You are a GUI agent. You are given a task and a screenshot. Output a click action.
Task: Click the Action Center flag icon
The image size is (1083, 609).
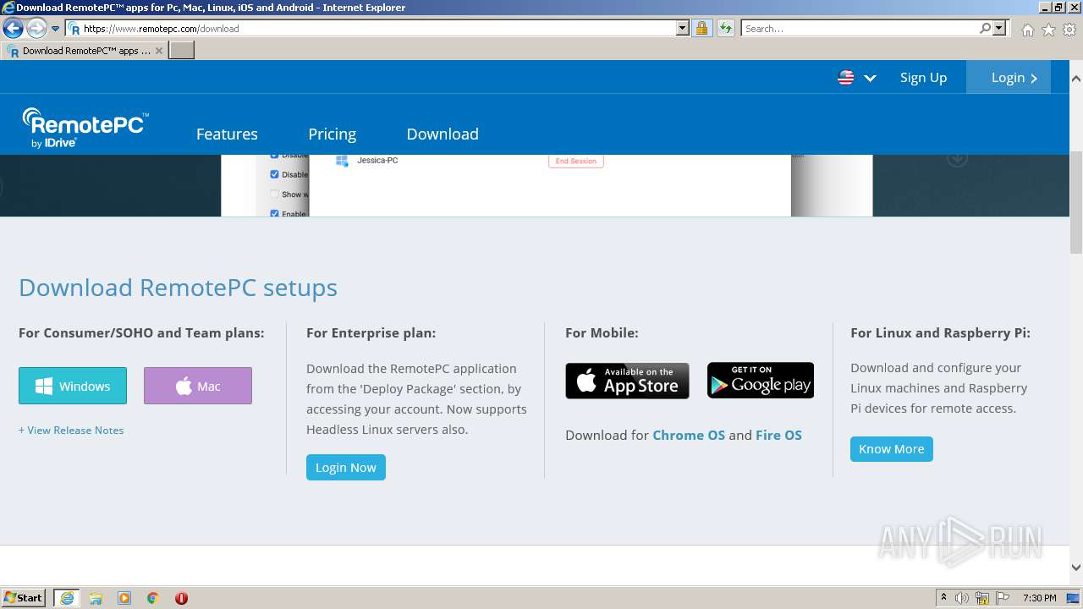click(x=1003, y=598)
